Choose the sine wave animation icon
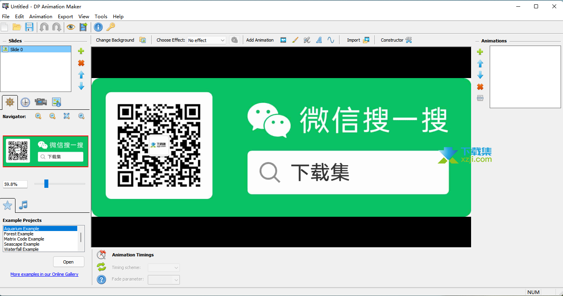The width and height of the screenshot is (563, 296). (x=331, y=40)
